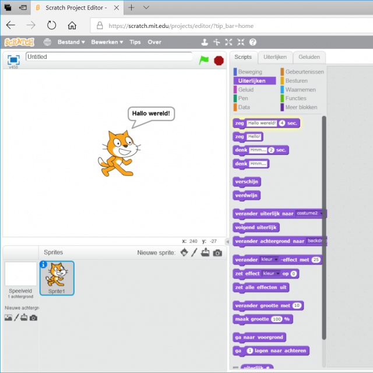Switch to the Uiterlijken tab
The image size is (373, 373).
[275, 57]
